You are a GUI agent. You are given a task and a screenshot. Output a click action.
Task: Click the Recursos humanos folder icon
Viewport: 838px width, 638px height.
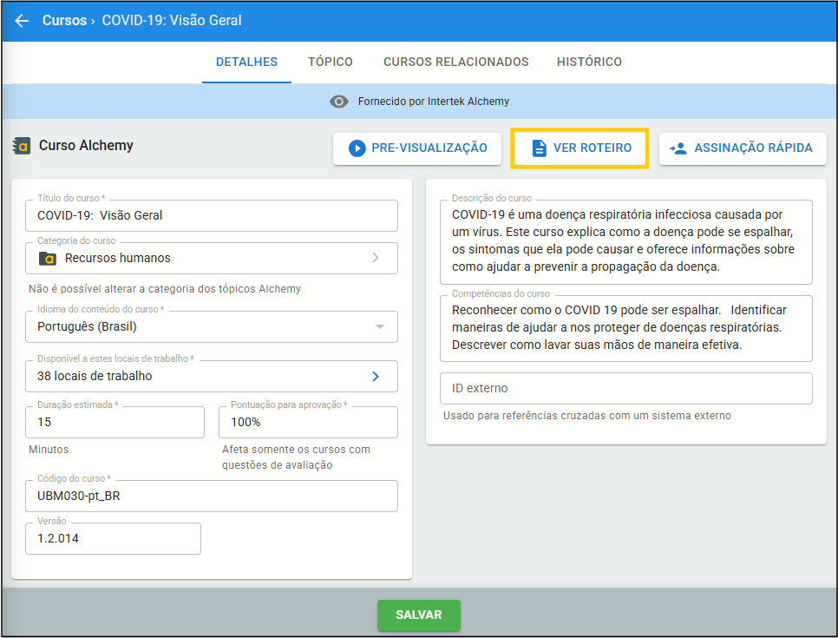(47, 258)
